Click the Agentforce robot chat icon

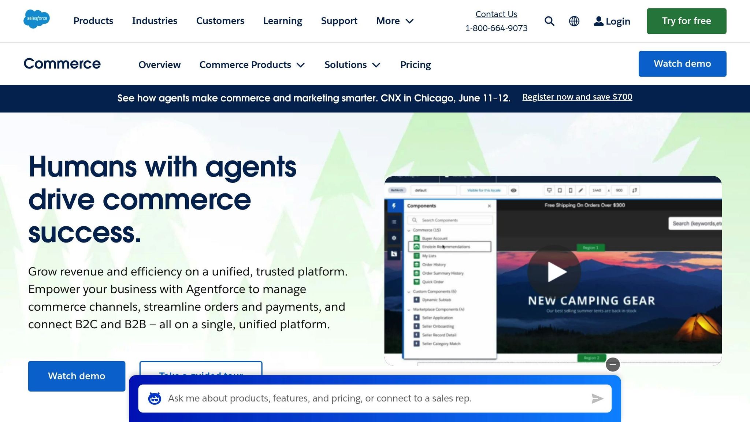(155, 398)
